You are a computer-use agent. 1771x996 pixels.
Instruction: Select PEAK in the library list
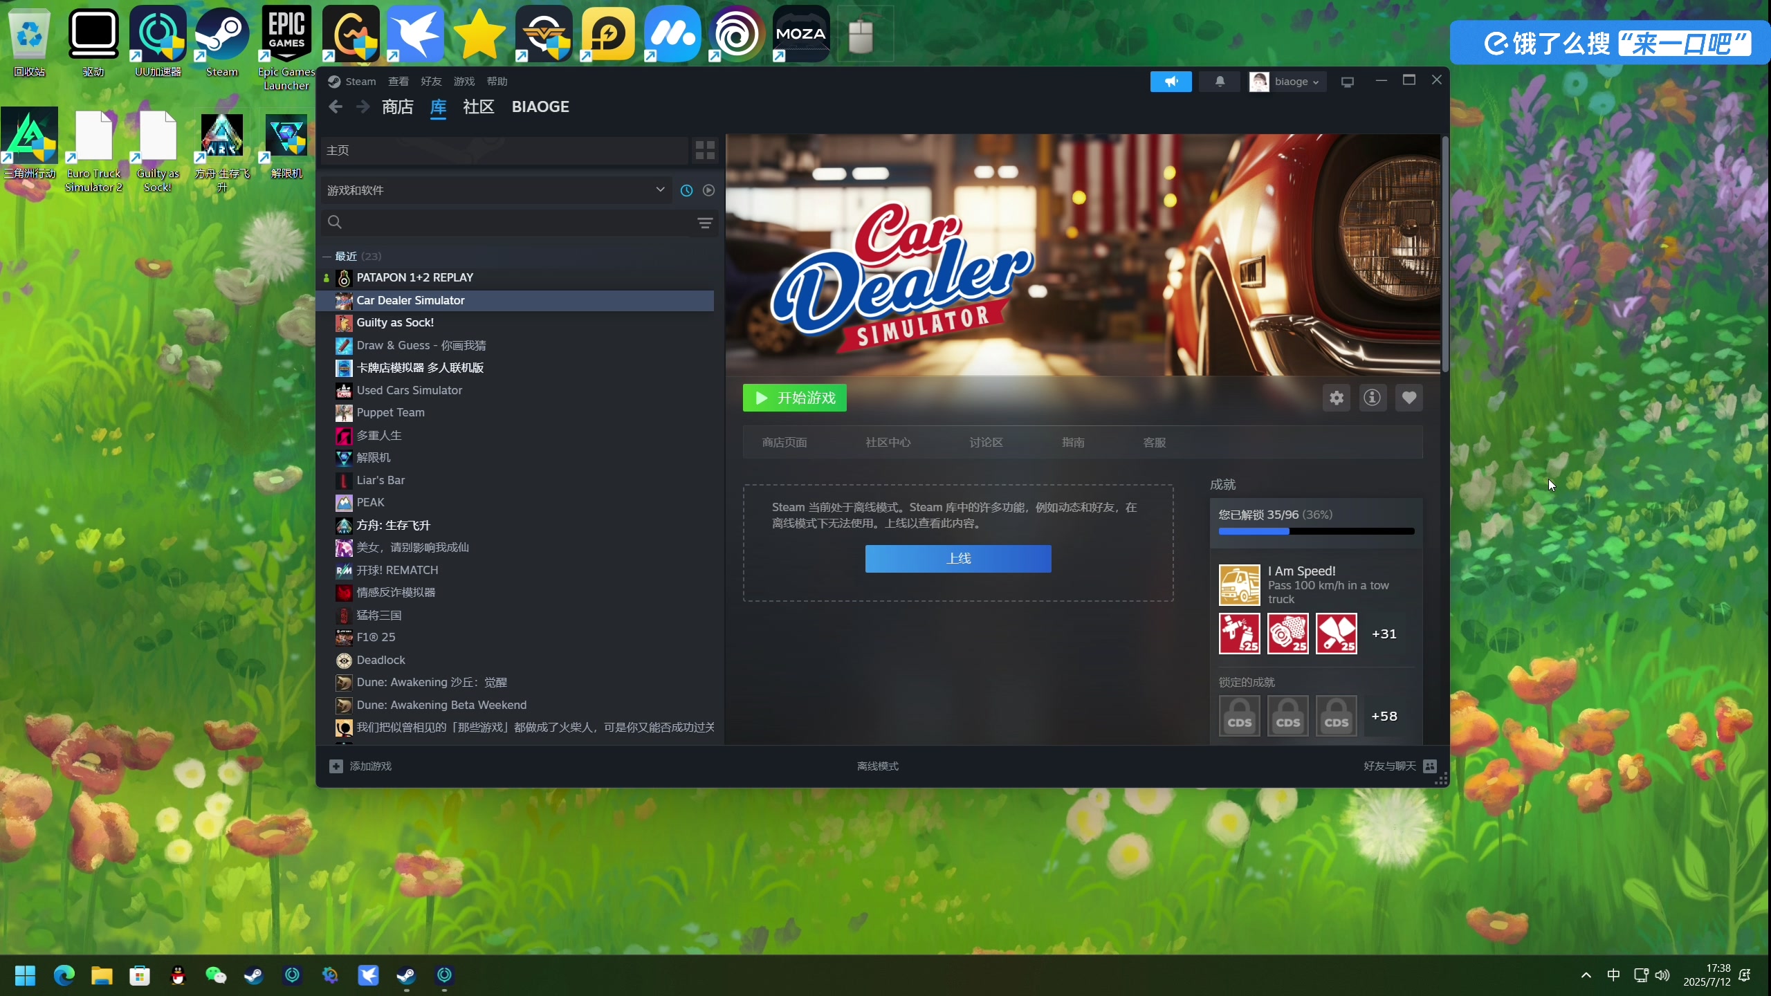(515, 502)
